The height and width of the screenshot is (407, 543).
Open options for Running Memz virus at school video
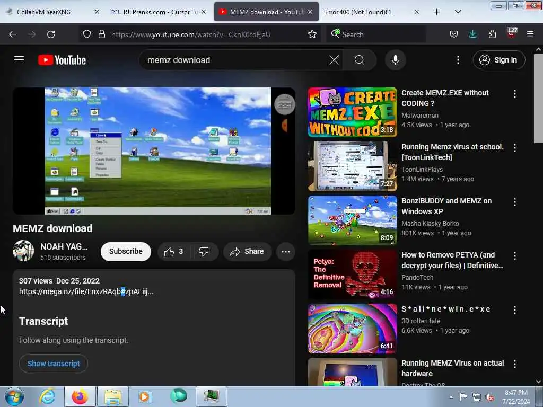click(x=514, y=148)
